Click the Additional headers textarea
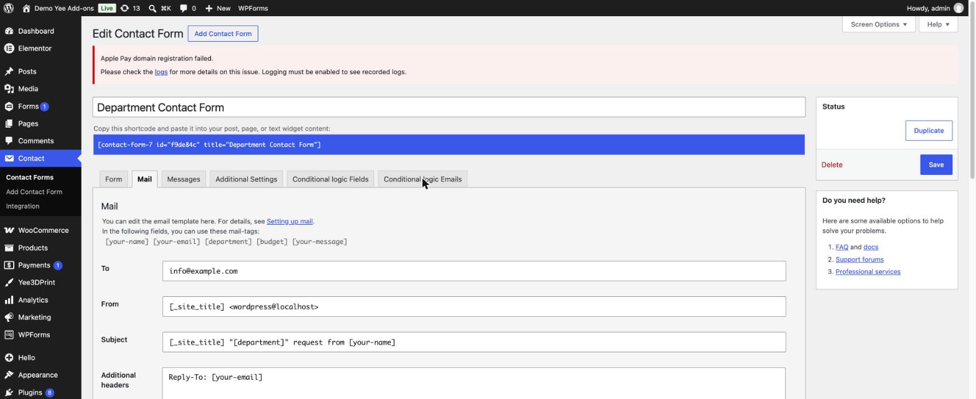This screenshot has width=976, height=399. pyautogui.click(x=474, y=383)
